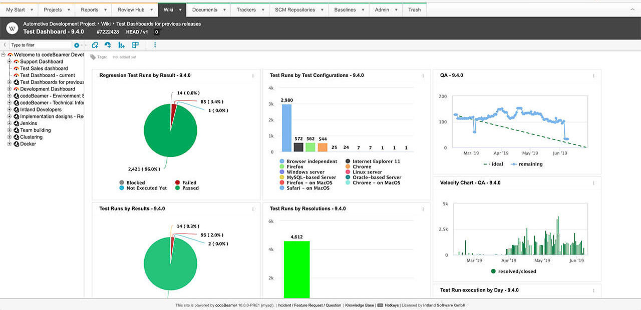Click the green 4,612 Resolutions bar
641x310 pixels.
[297, 269]
